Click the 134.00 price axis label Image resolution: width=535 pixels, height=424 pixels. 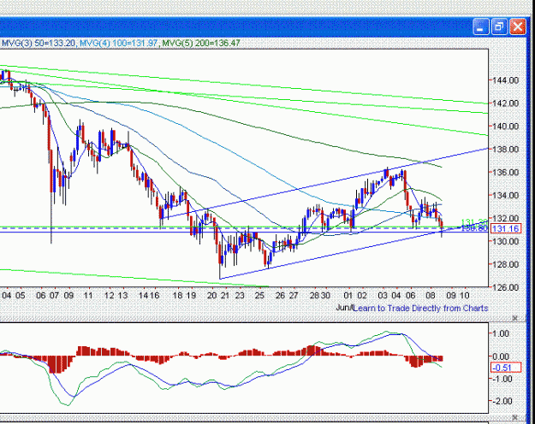pos(505,196)
